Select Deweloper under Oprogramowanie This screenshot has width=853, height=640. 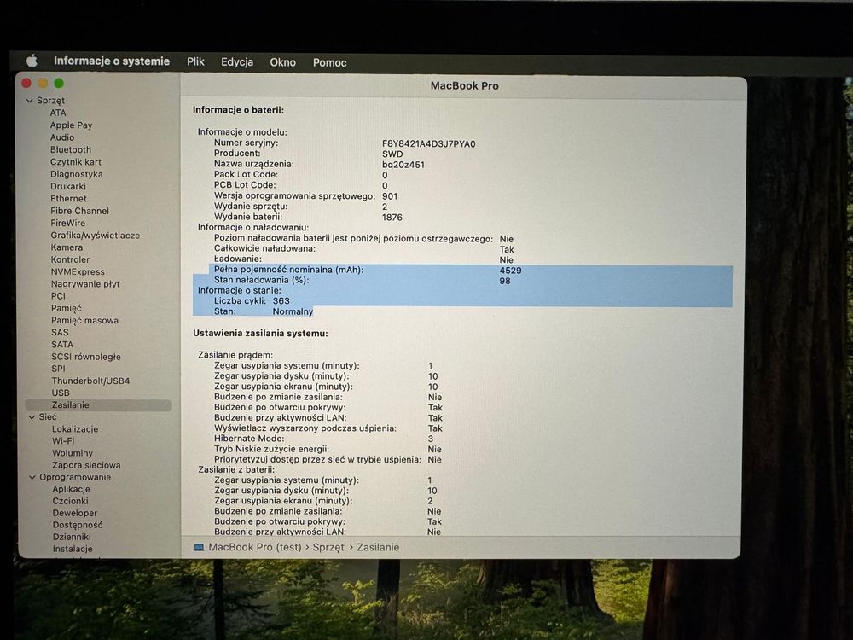[75, 513]
